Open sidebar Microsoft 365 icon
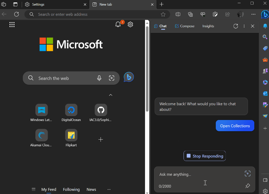The width and height of the screenshot is (269, 194). pos(265,82)
